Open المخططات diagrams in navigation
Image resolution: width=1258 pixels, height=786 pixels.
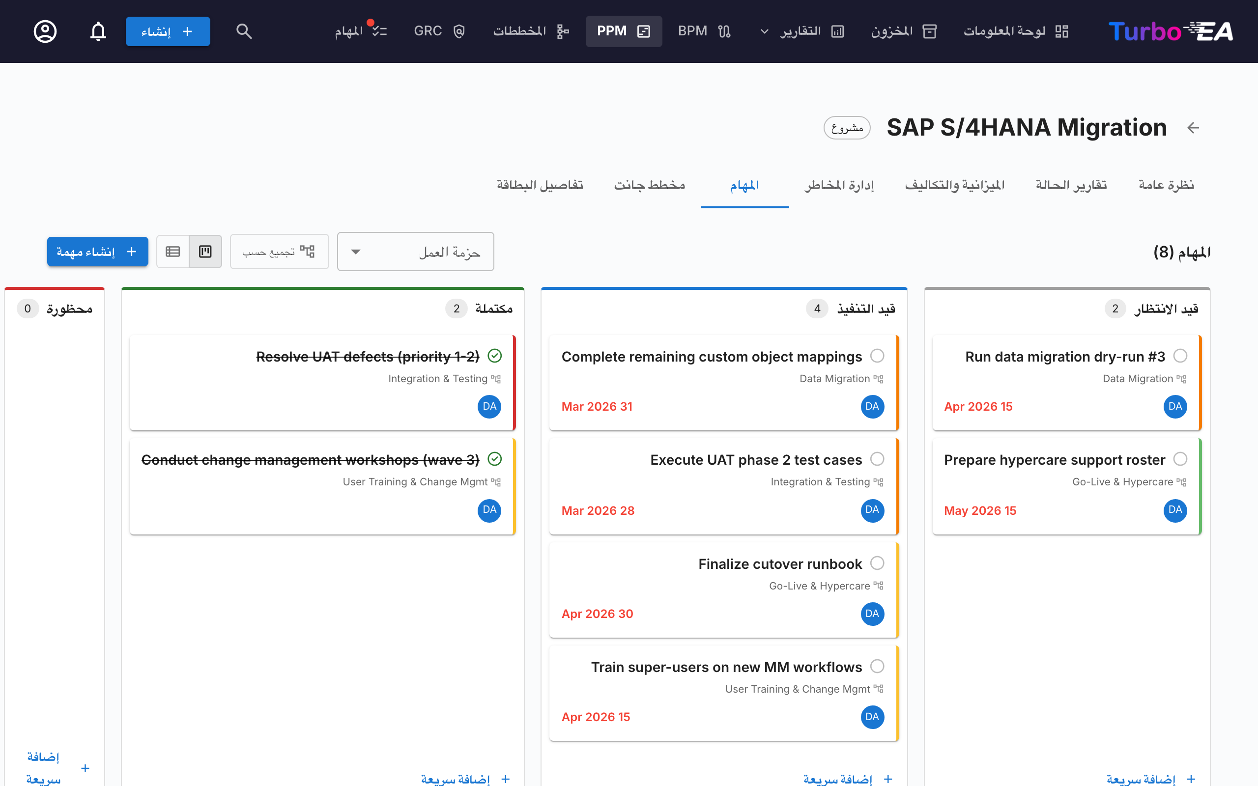click(x=531, y=31)
